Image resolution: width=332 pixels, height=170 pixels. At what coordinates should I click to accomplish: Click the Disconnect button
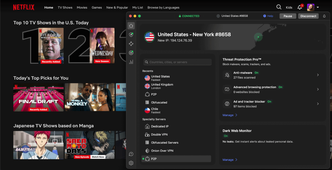(308, 16)
